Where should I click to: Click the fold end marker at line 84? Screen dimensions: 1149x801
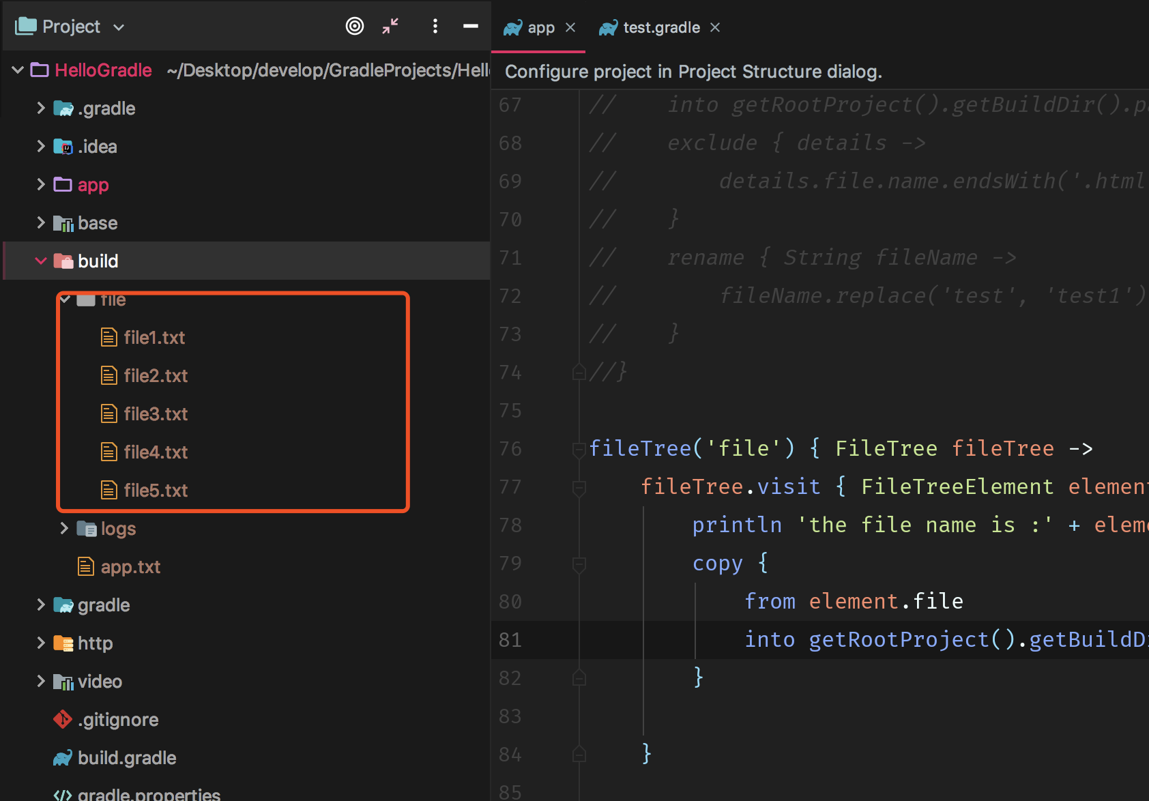tap(579, 755)
